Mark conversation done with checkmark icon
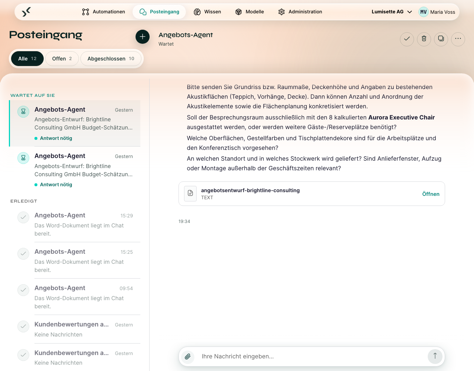The image size is (474, 371). click(x=407, y=39)
